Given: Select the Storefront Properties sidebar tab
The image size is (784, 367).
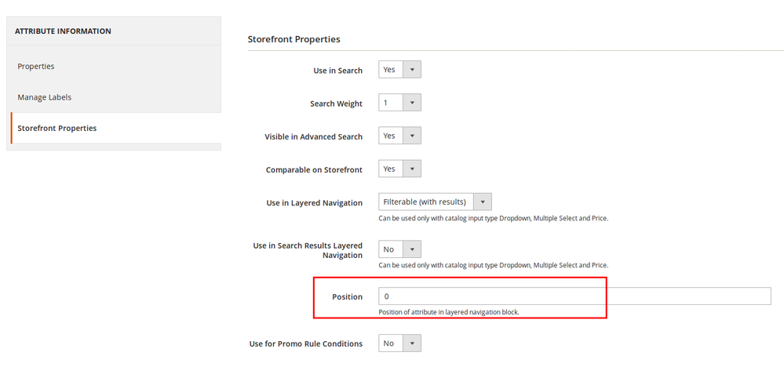Looking at the screenshot, I should coord(57,128).
